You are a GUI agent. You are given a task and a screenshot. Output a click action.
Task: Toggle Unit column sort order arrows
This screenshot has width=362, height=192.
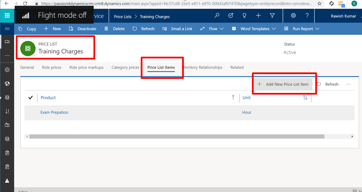point(305,97)
